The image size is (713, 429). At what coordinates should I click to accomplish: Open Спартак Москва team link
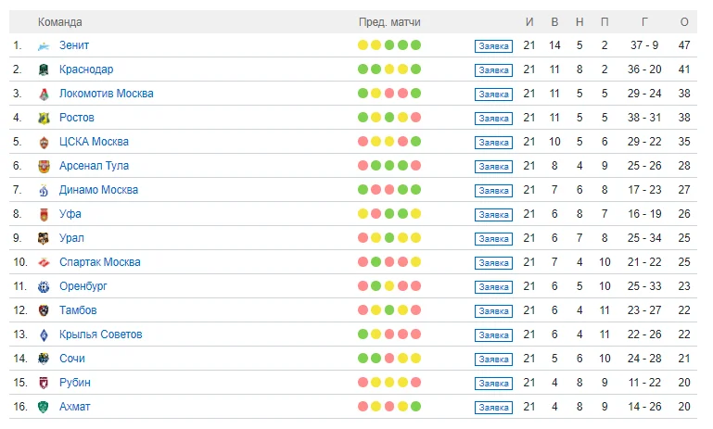pyautogui.click(x=100, y=262)
